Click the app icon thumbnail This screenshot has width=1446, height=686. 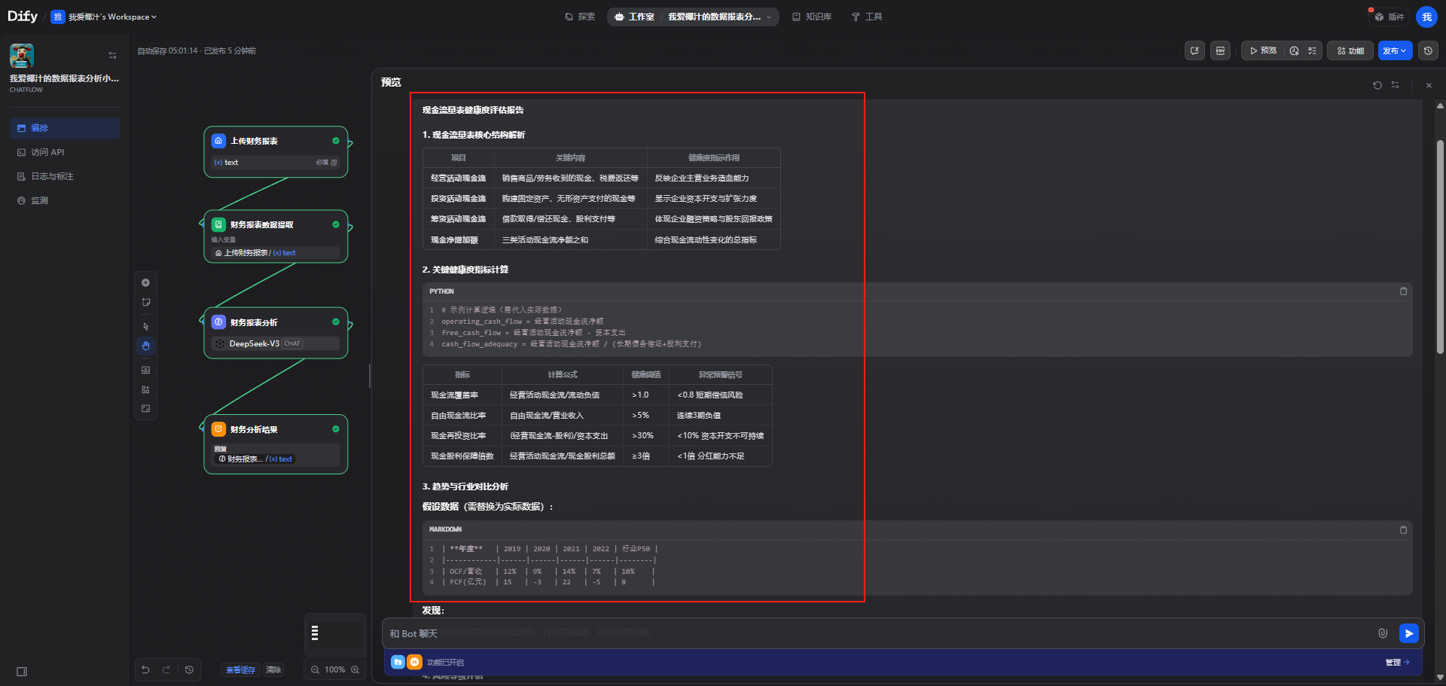pyautogui.click(x=22, y=56)
